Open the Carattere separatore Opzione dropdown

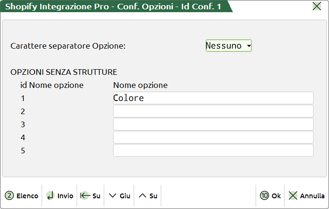tap(229, 45)
